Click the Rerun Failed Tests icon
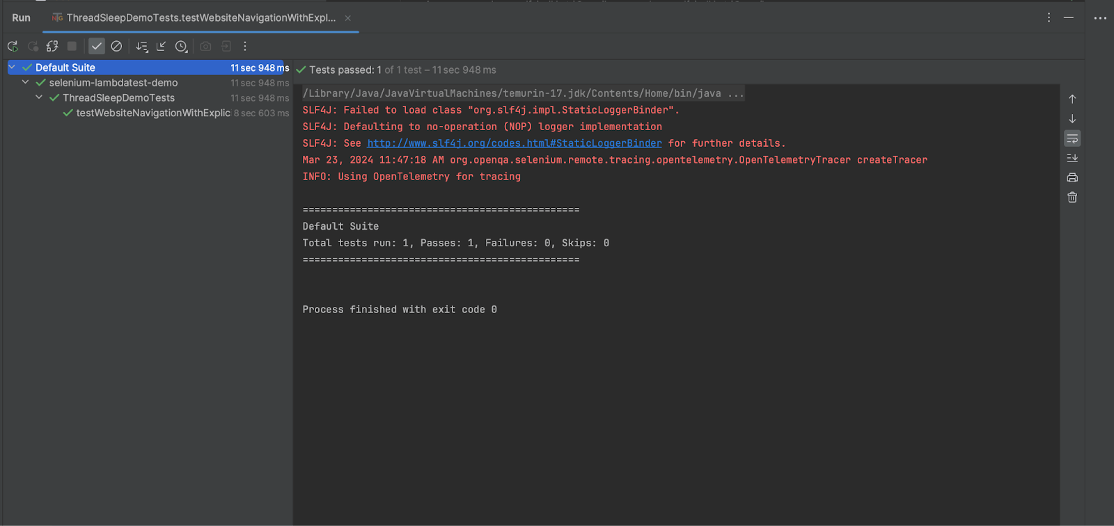 point(33,46)
